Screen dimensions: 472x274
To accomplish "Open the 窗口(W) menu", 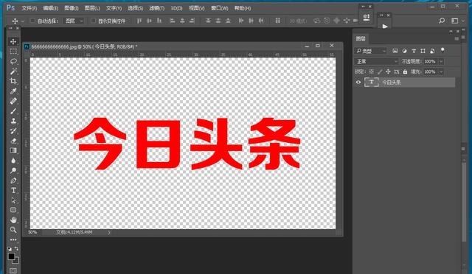I will (x=220, y=8).
